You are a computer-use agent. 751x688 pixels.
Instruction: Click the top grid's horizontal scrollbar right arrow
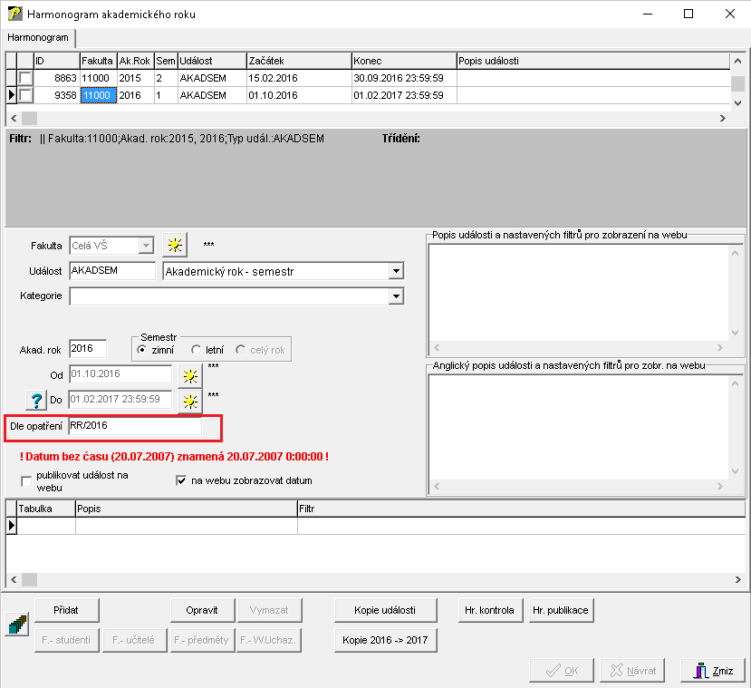click(x=723, y=118)
